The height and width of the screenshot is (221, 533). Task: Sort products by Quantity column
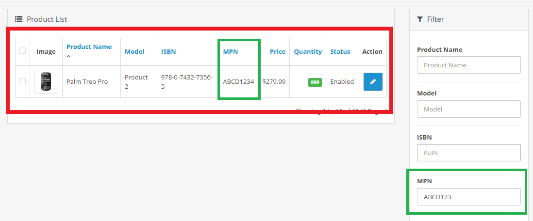point(308,51)
